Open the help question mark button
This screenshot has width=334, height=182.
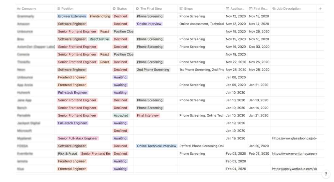(x=326, y=174)
